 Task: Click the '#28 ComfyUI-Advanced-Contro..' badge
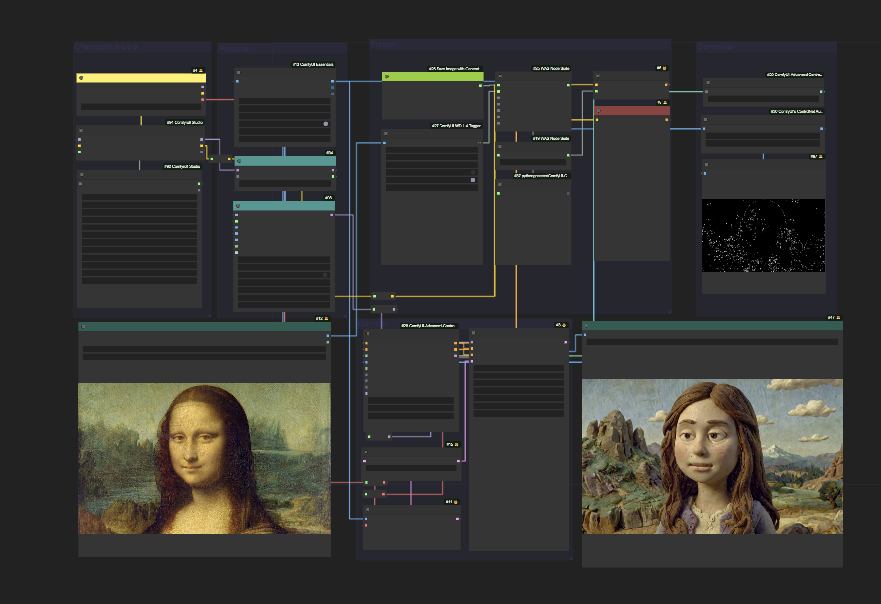(429, 326)
